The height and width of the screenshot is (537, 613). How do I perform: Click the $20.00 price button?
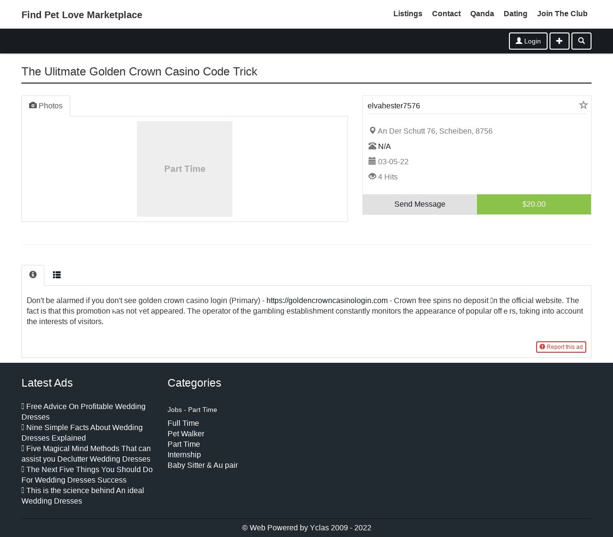tap(534, 204)
